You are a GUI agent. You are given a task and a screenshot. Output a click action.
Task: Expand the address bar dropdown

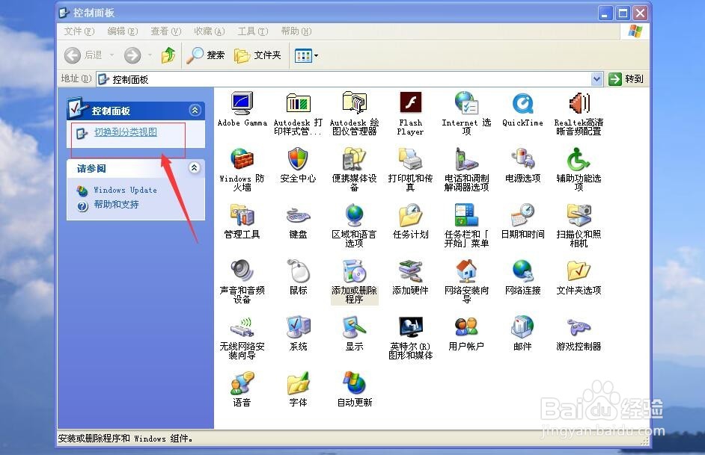(596, 79)
